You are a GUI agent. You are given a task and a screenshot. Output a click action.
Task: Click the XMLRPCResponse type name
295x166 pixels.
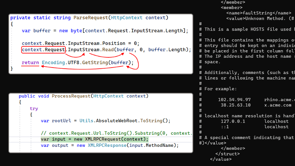(x=107, y=145)
